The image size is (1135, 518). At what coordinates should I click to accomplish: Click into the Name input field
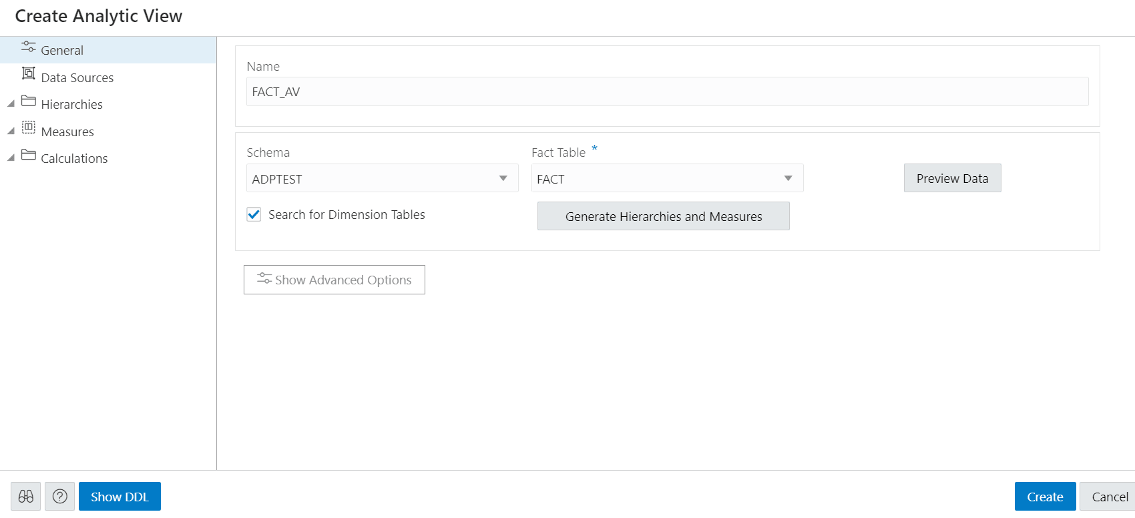667,91
